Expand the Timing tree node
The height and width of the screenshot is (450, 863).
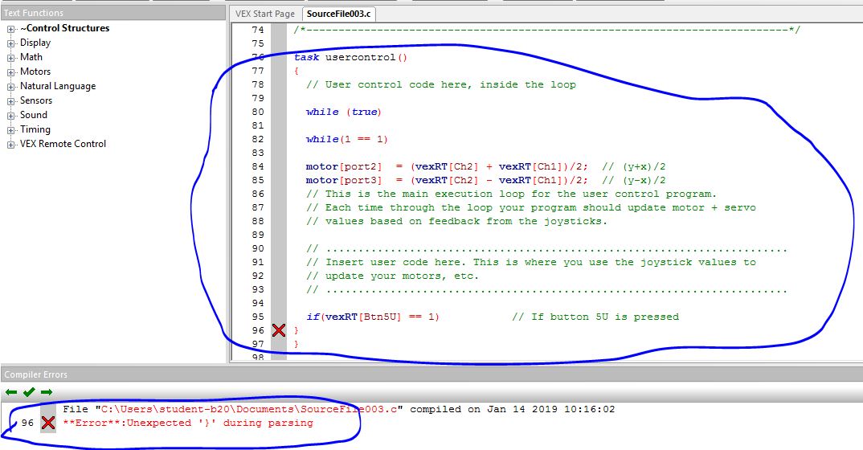click(10, 130)
